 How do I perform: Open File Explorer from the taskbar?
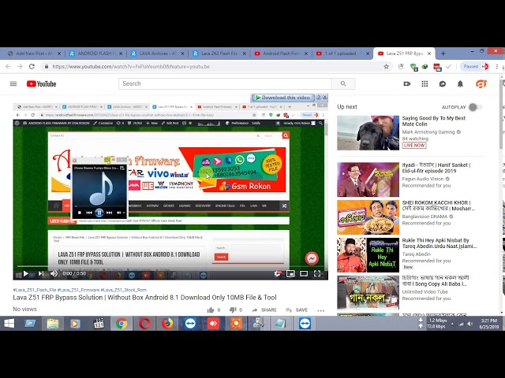53,324
